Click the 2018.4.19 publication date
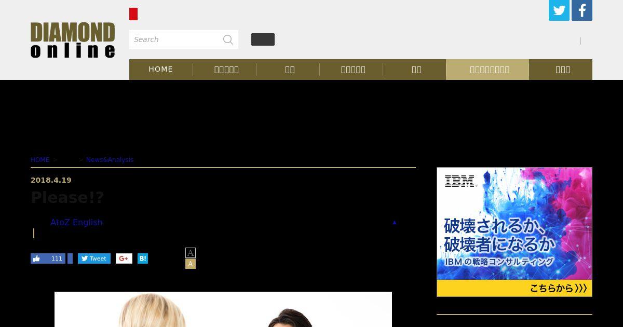 51,180
